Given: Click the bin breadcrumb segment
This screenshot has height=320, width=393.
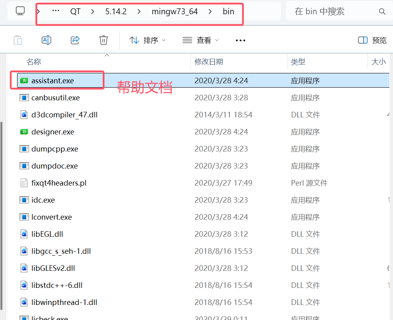Looking at the screenshot, I should (x=228, y=11).
